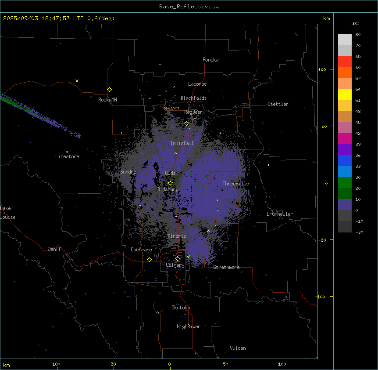This screenshot has width=378, height=370.
Task: Pick the magenta 39-42 dBZ legend swatch
Action: point(345,138)
